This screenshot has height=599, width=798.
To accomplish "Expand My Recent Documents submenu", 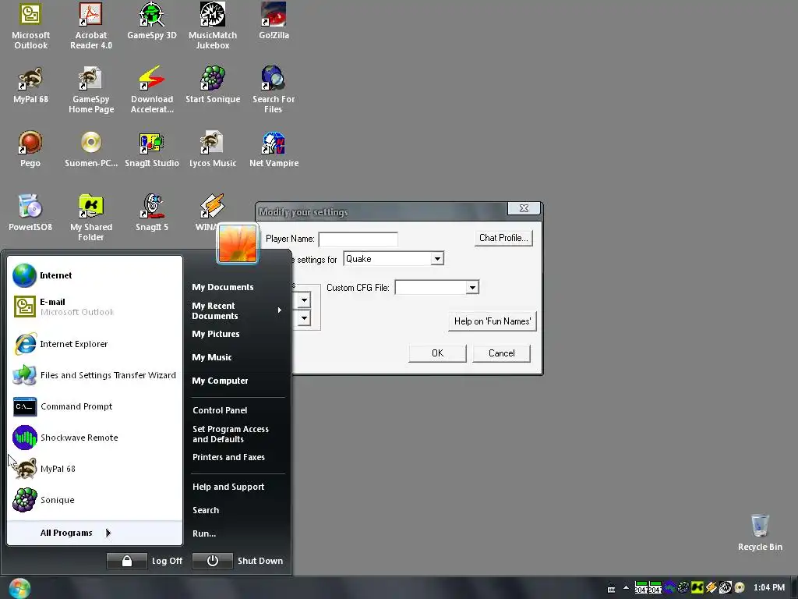I will (x=237, y=310).
